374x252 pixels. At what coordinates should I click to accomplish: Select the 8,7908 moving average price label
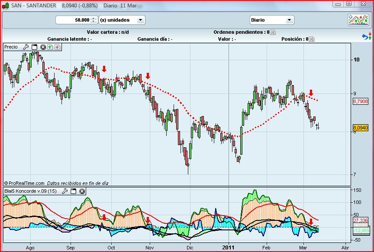point(361,101)
